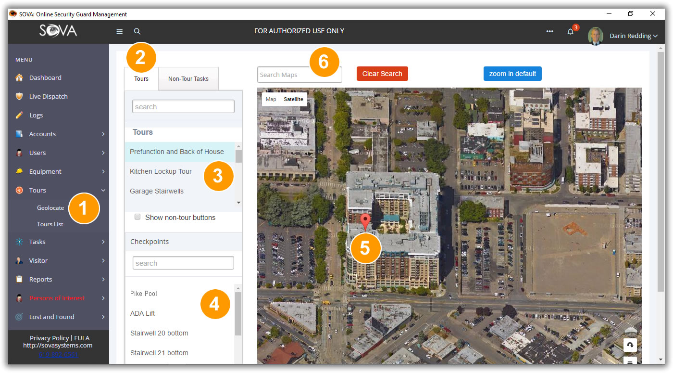Click the magnifier search icon in header
The image size is (673, 373).
pyautogui.click(x=137, y=31)
